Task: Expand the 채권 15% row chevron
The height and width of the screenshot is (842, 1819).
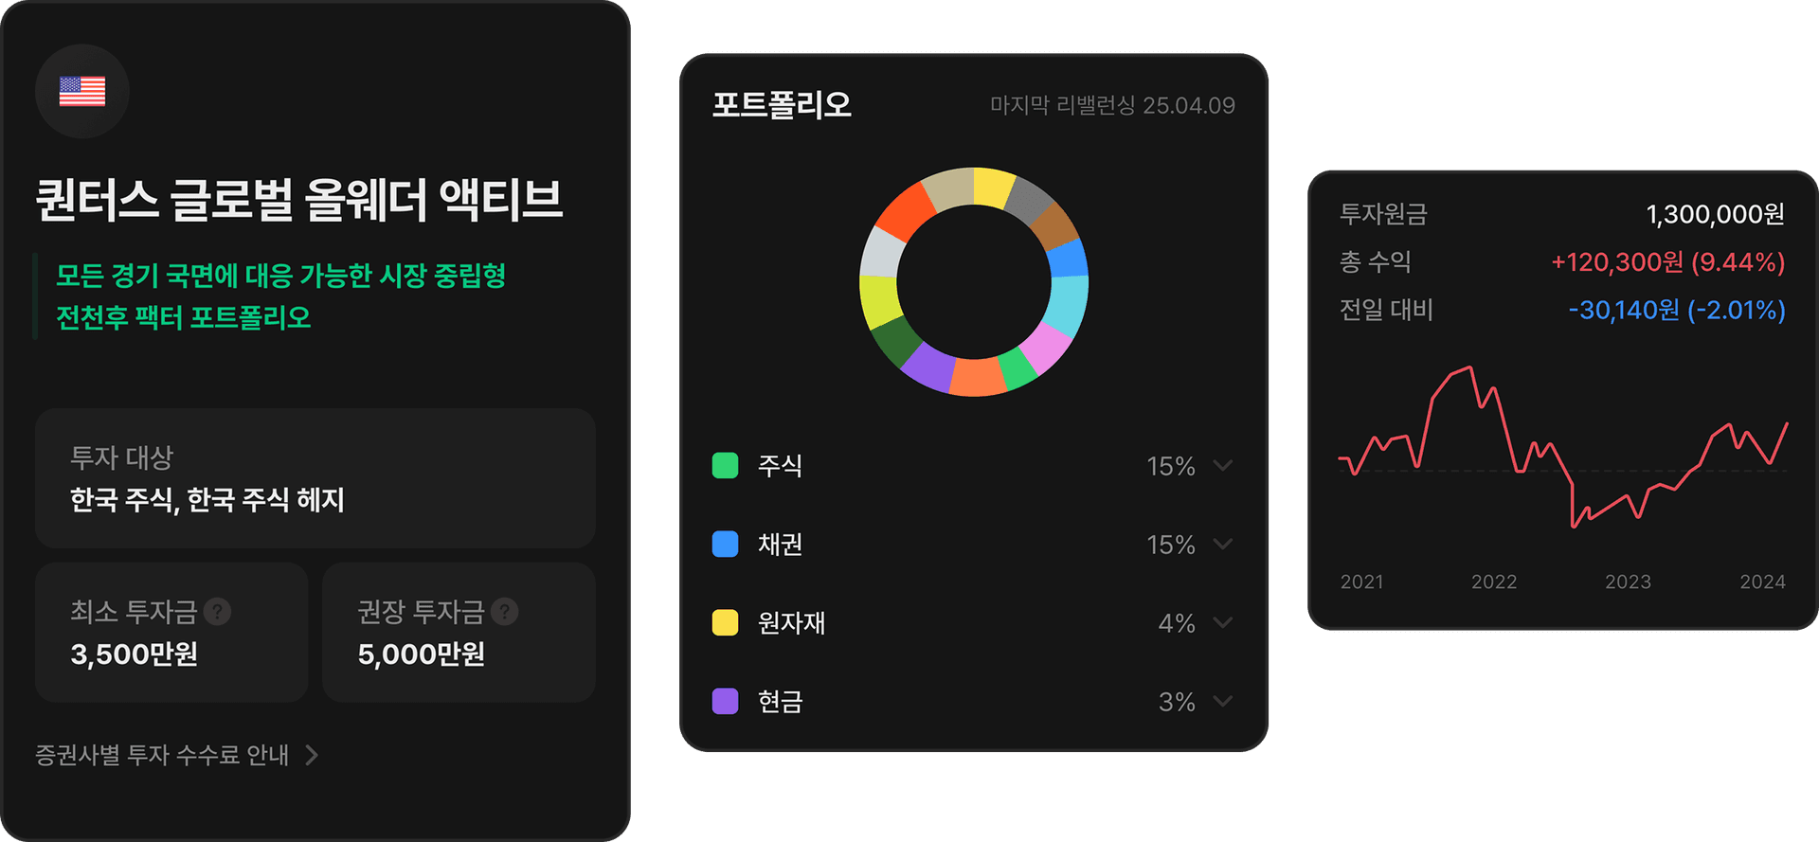Action: pyautogui.click(x=1223, y=544)
